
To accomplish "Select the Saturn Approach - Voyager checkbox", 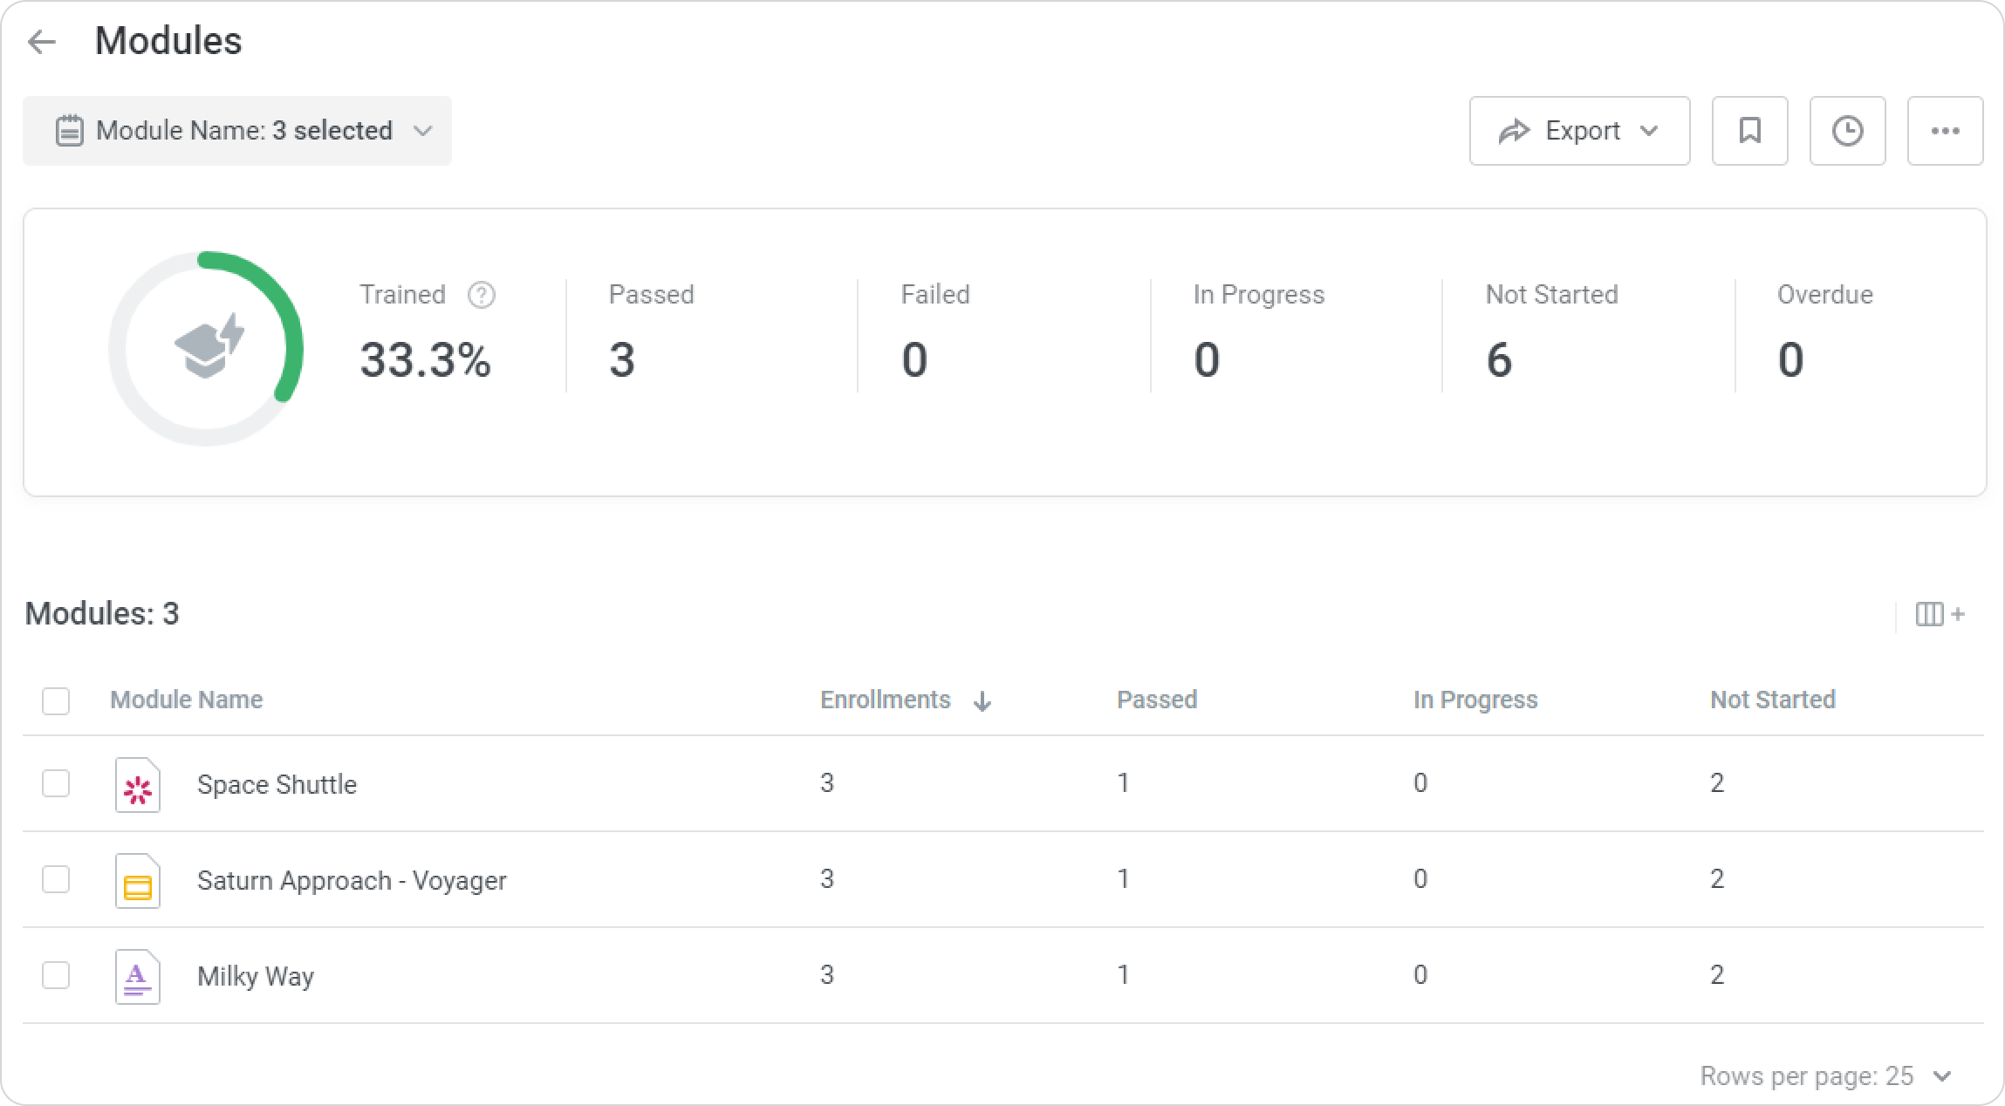I will 56,879.
